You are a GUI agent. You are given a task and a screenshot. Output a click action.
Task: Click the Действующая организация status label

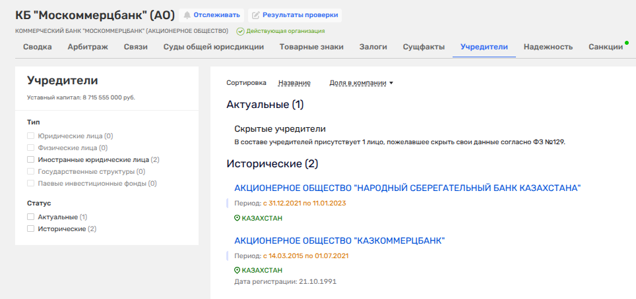(x=286, y=31)
